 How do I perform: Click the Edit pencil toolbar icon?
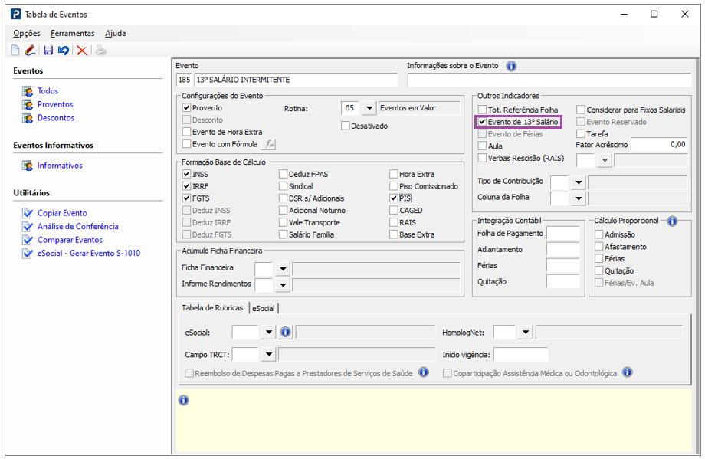point(30,51)
